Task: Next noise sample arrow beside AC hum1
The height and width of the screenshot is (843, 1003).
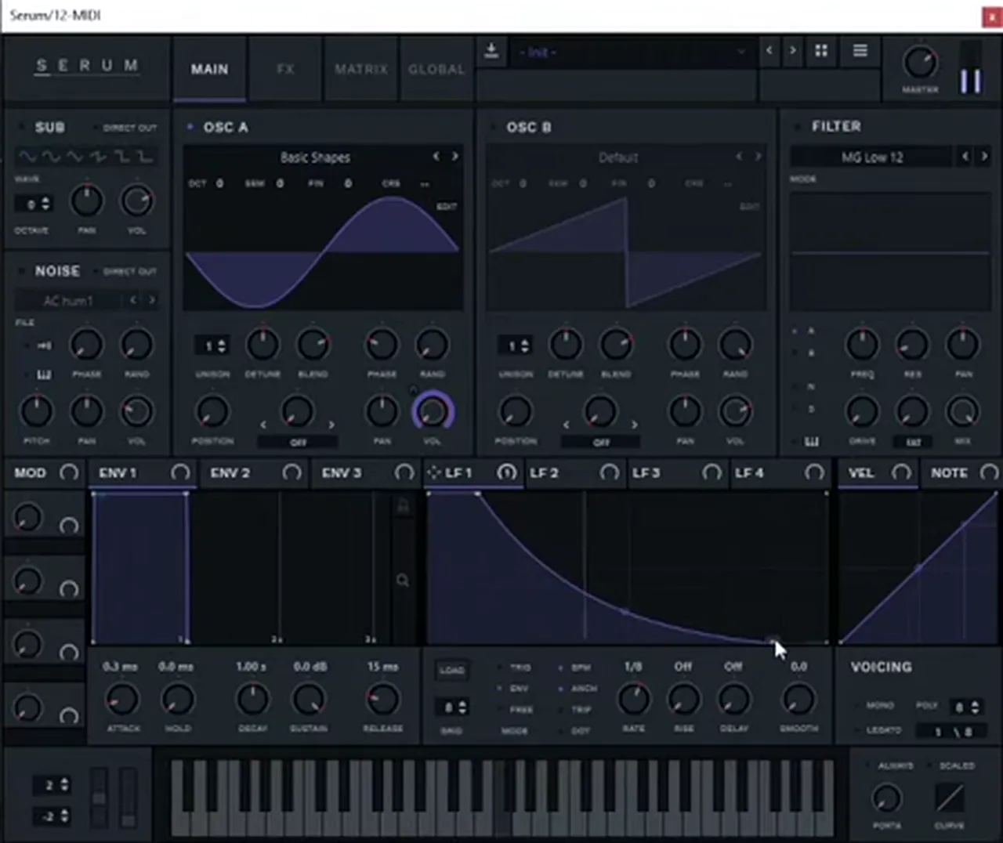Action: 152,300
